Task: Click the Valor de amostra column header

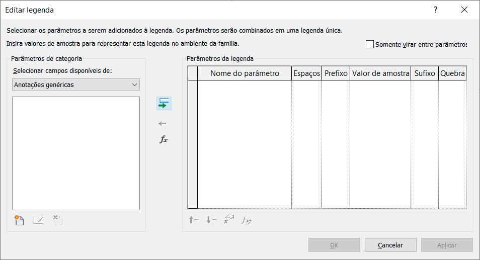Action: [x=380, y=73]
